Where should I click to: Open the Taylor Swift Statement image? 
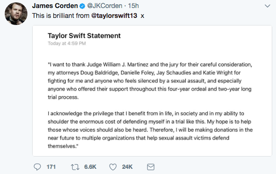pos(152,91)
